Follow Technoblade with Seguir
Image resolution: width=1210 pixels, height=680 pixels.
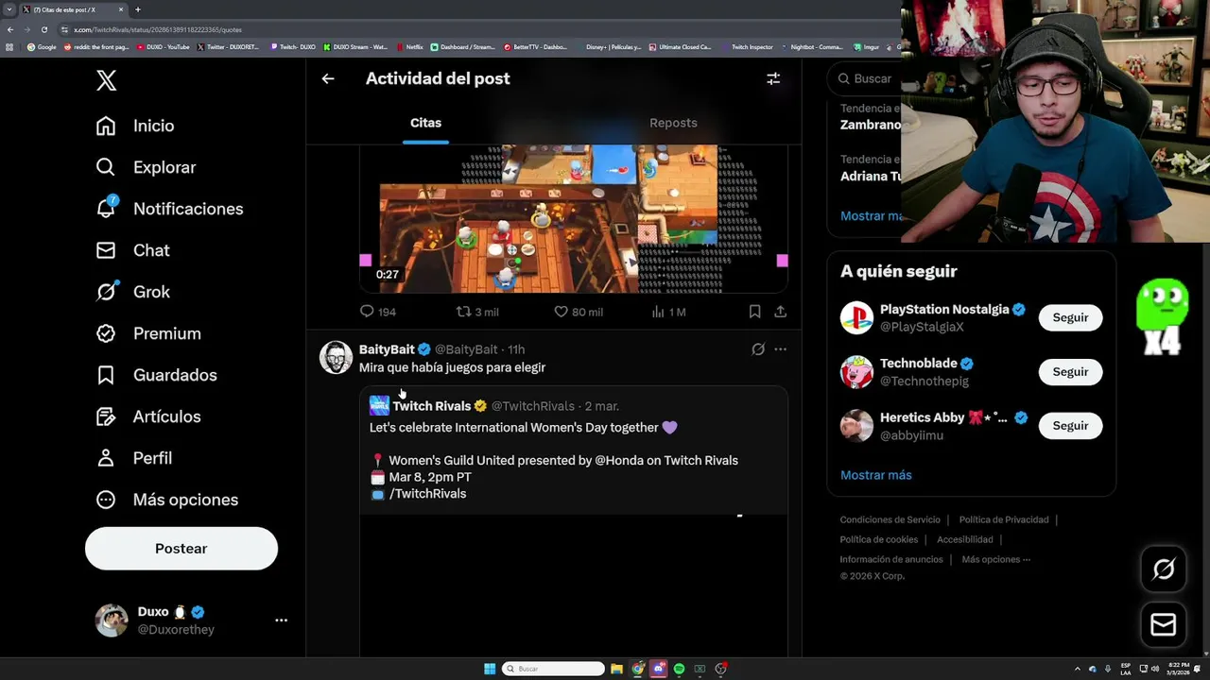(1070, 372)
